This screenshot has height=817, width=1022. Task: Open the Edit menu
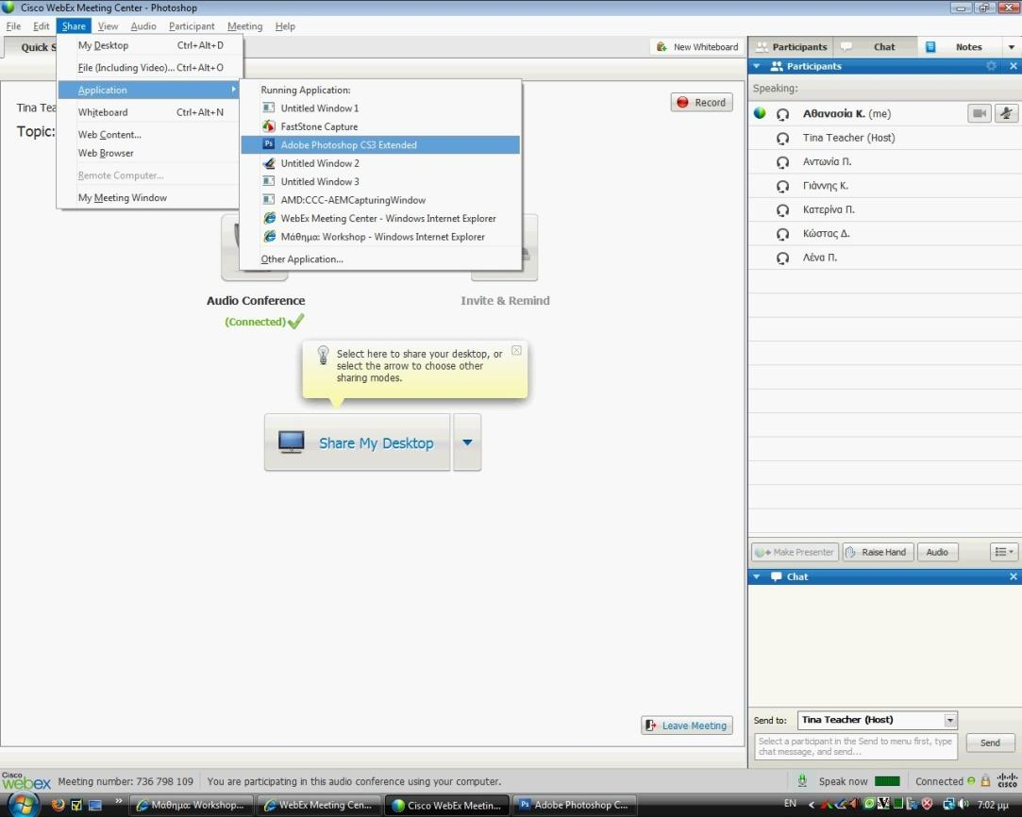pyautogui.click(x=42, y=26)
